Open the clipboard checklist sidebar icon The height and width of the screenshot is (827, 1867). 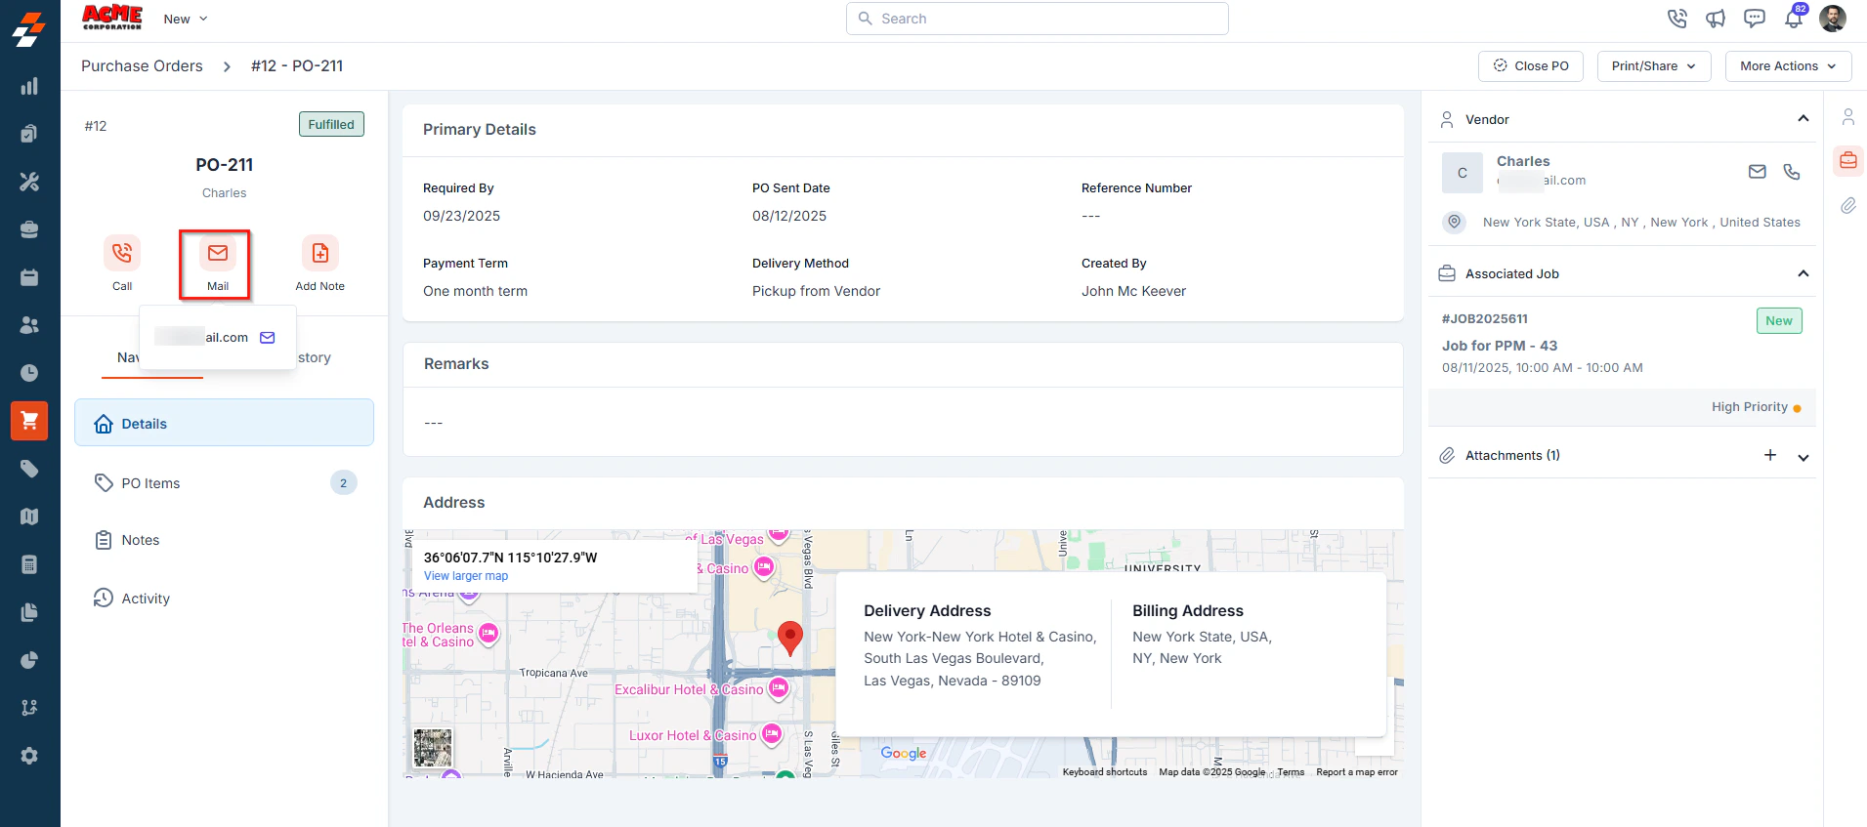point(29,134)
